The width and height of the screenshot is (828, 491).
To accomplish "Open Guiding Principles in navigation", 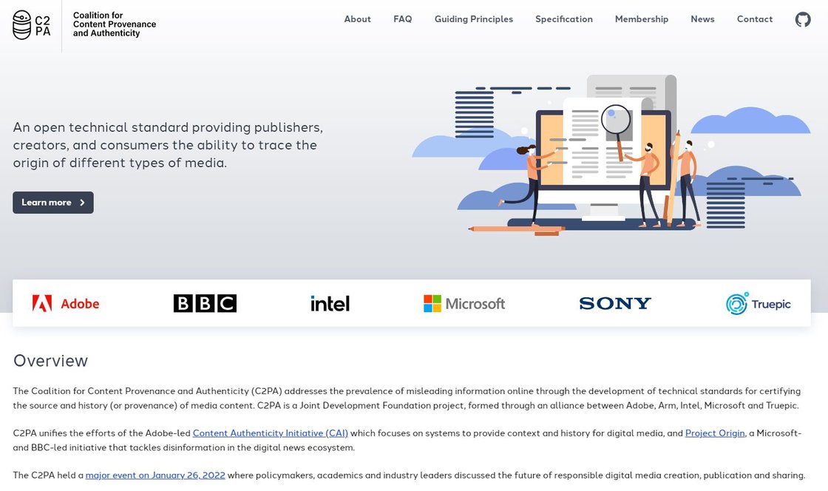I will click(474, 19).
